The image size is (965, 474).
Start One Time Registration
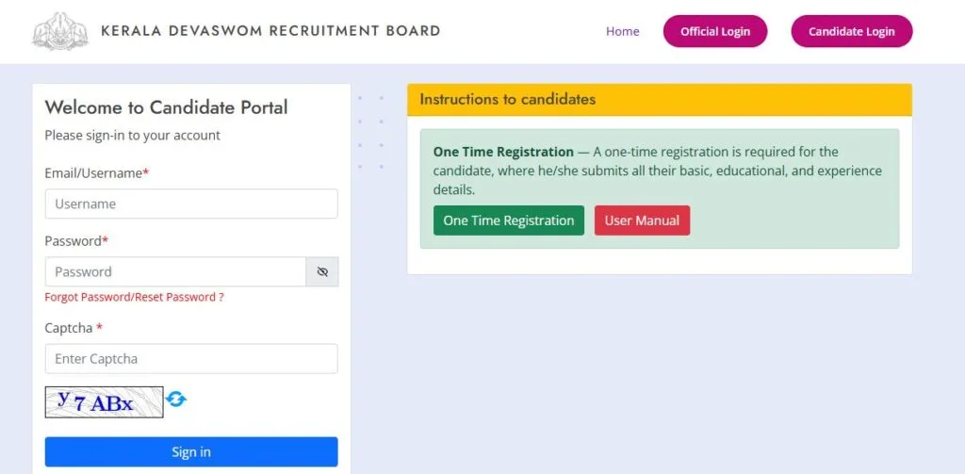[508, 221]
